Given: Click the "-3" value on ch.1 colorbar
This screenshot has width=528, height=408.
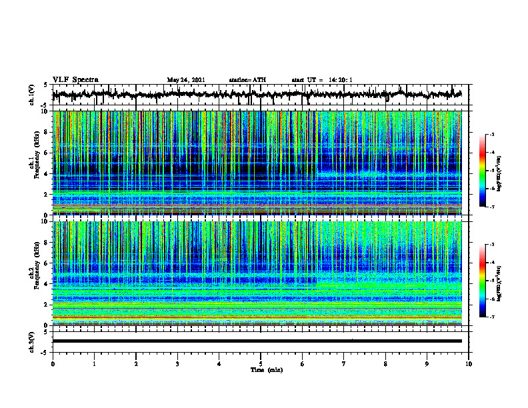Looking at the screenshot, I should tap(491, 134).
